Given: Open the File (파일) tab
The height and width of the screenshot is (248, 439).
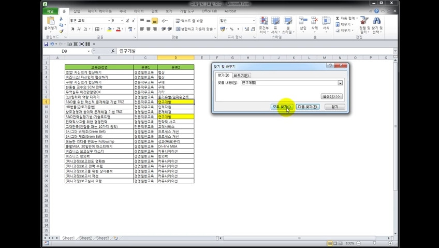Looking at the screenshot, I should [x=50, y=11].
